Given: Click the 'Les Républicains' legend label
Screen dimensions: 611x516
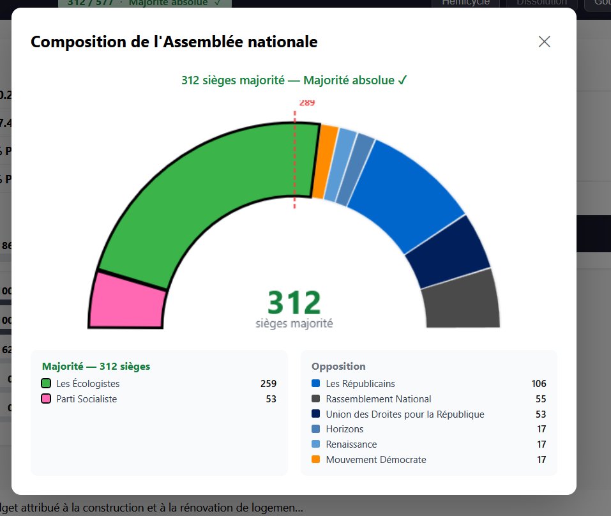Looking at the screenshot, I should [x=361, y=384].
